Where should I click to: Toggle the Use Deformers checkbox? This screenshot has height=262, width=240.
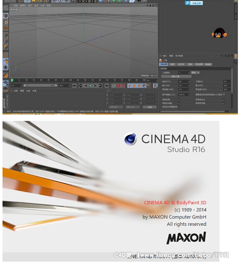coord(224,103)
